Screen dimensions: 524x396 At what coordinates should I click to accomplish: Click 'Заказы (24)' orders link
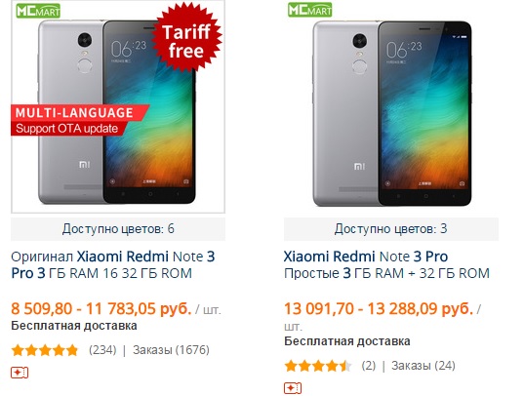pyautogui.click(x=423, y=366)
